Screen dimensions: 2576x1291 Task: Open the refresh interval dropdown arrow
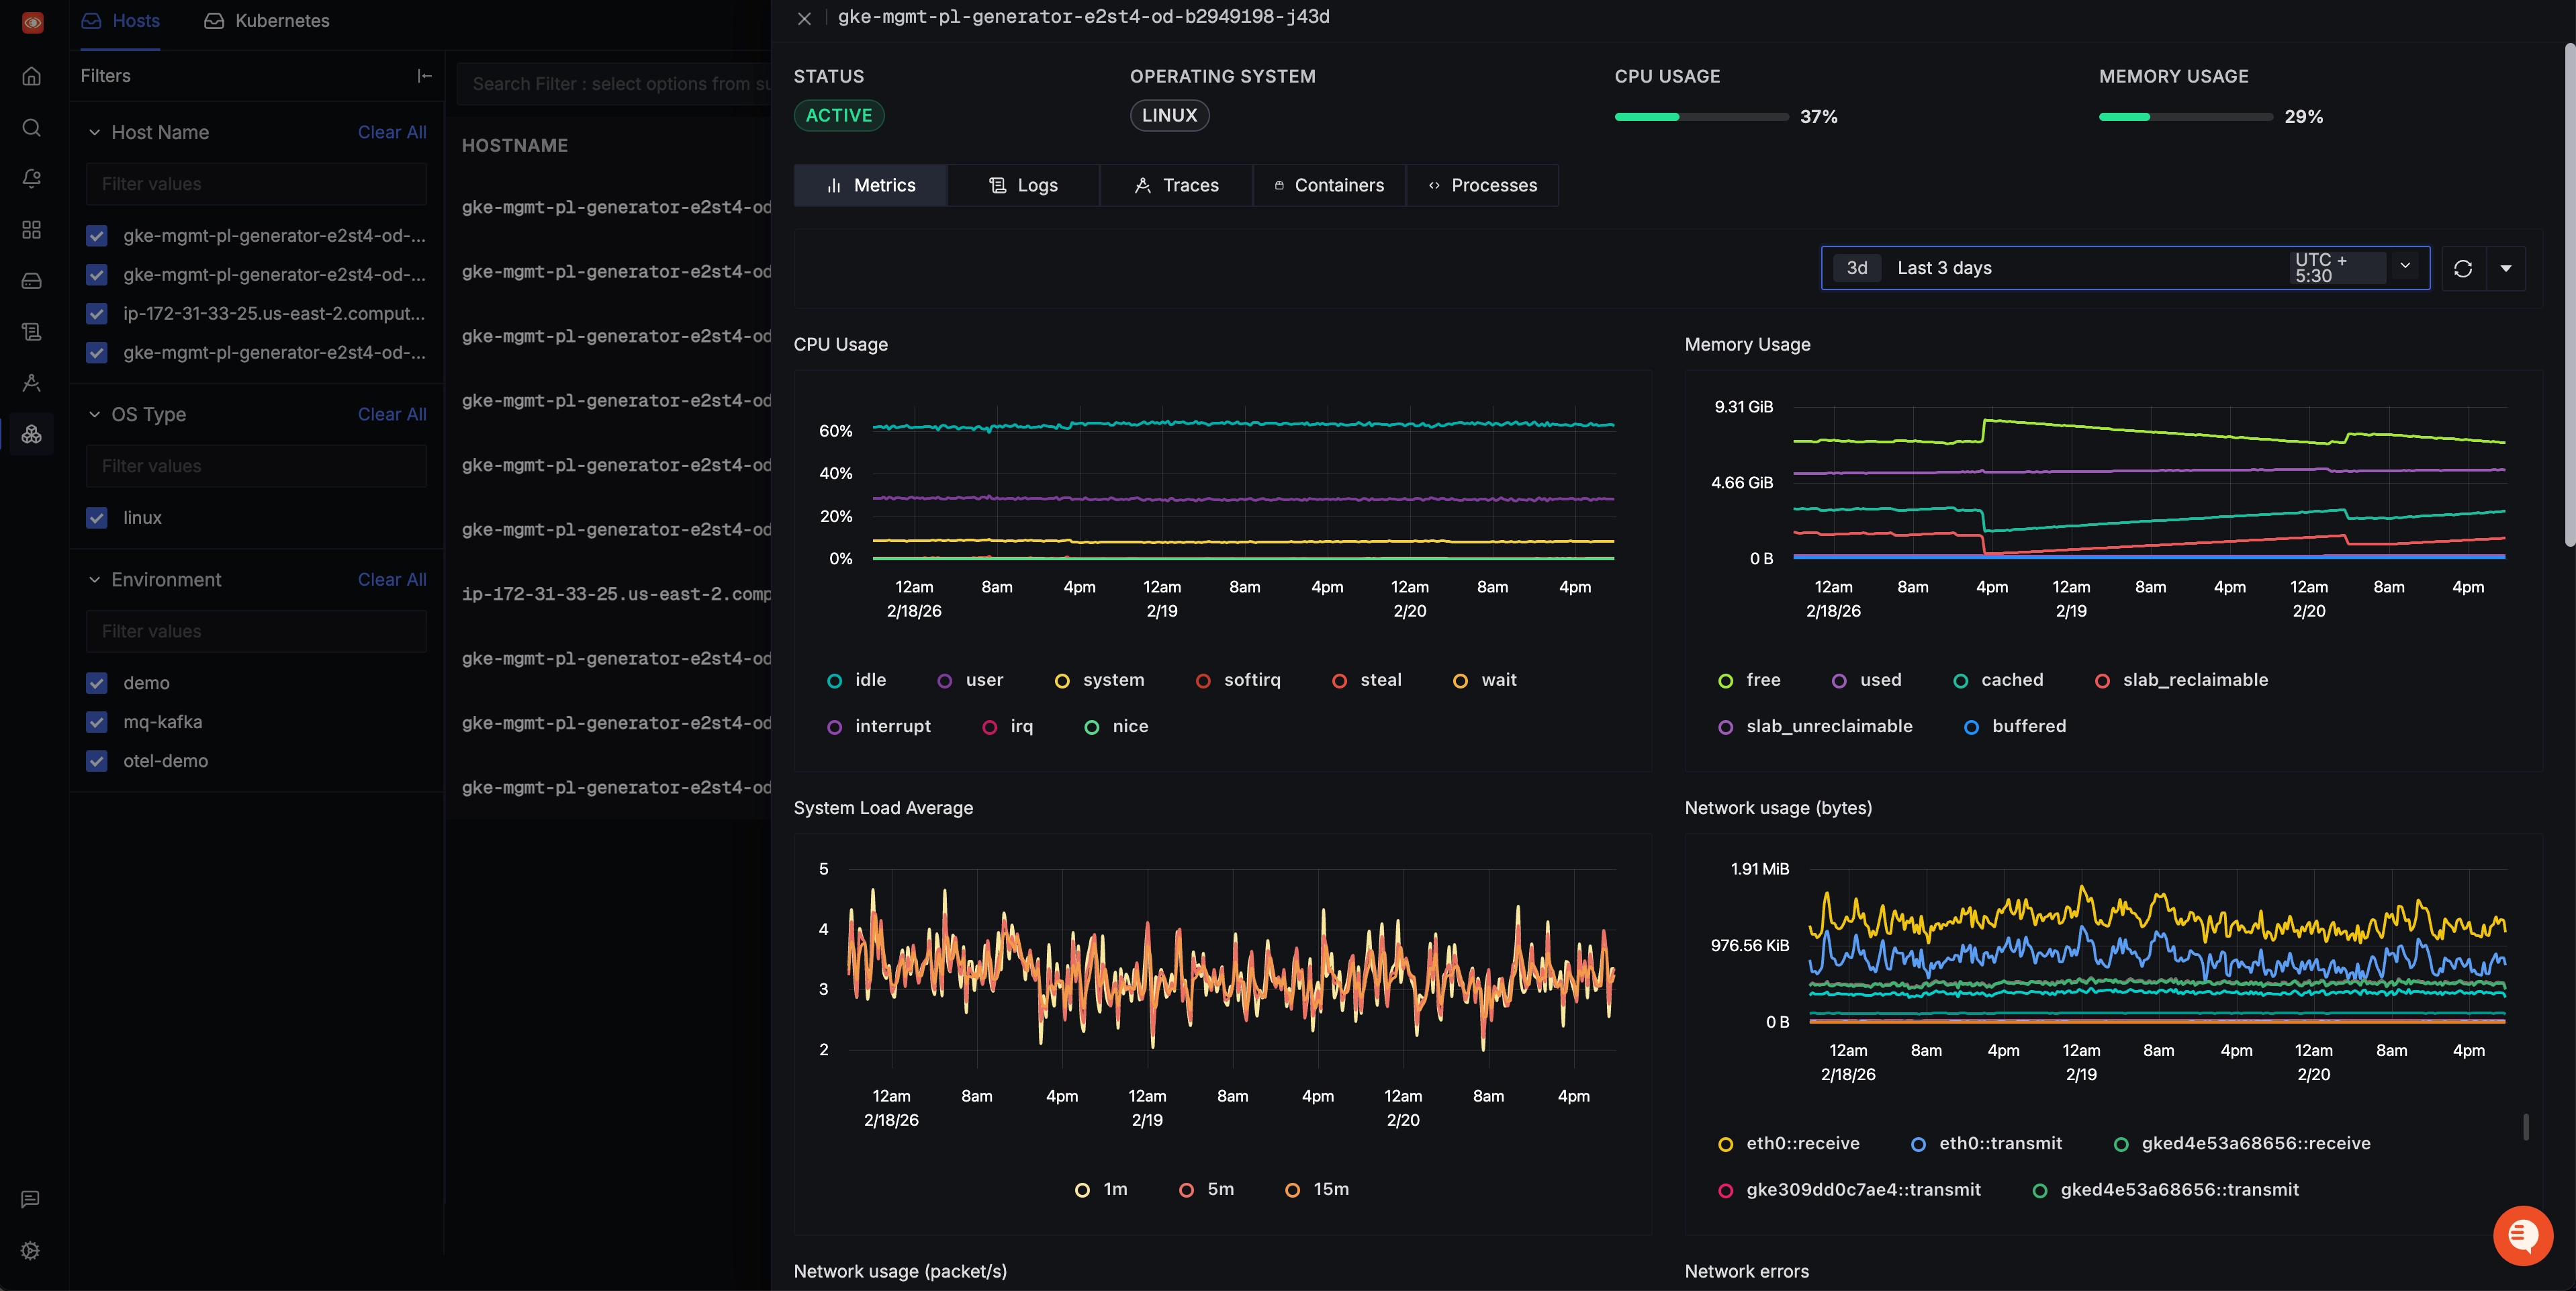[2505, 268]
